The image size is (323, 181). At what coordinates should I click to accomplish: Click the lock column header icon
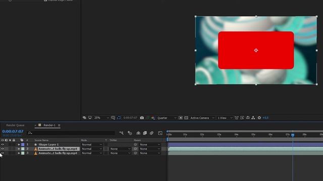[14, 140]
